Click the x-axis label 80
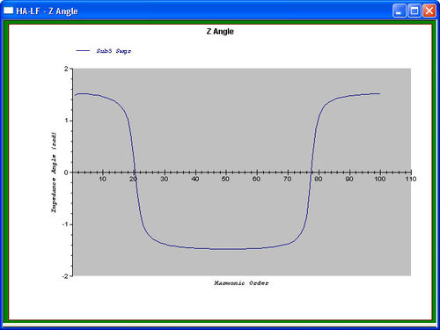The height and width of the screenshot is (330, 440). click(x=319, y=179)
